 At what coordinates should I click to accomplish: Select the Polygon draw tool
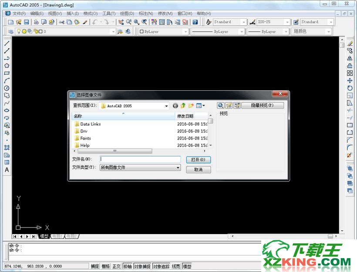coord(7,66)
